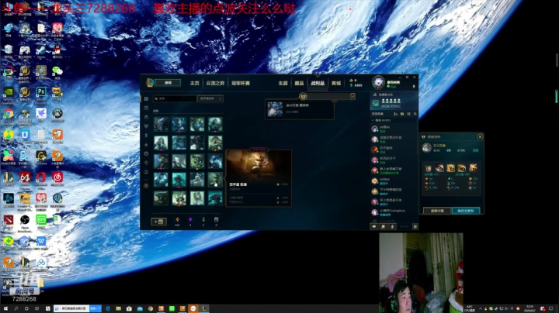559x313 pixels.
Task: Select the loot thumbnail under the mouse cursor
Action: click(215, 180)
